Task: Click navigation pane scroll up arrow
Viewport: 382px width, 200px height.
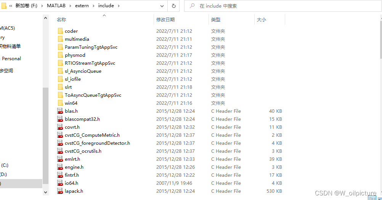Action: click(x=45, y=18)
